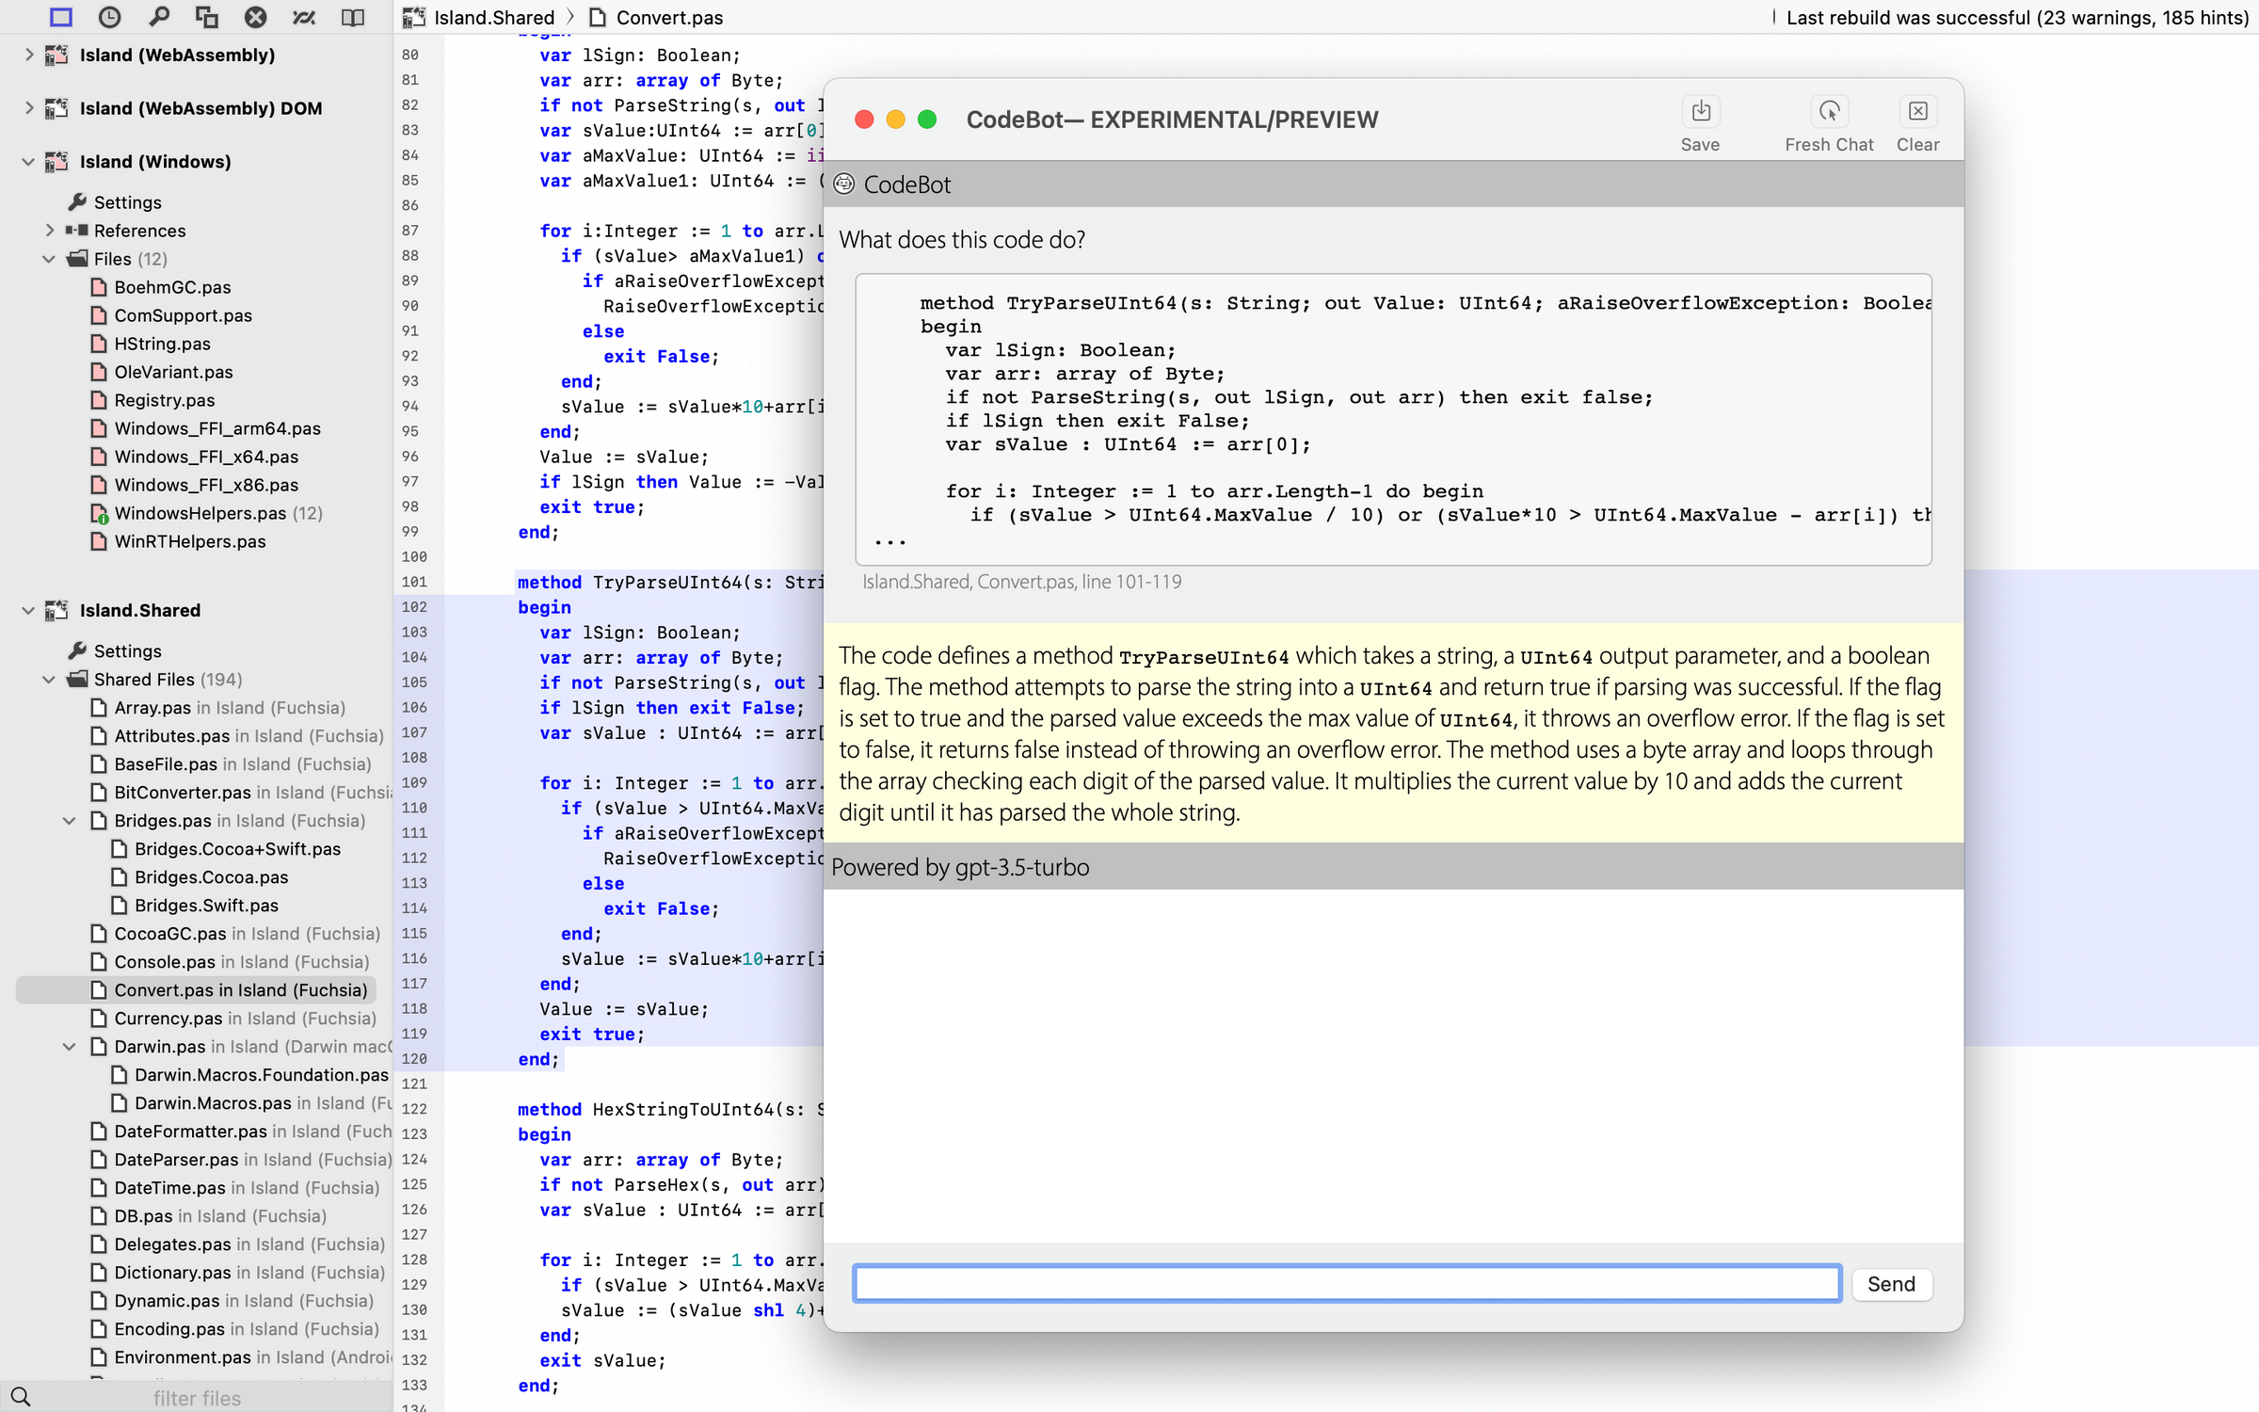Viewport: 2259px width, 1412px height.
Task: Click the clock icon for recent items
Action: 110,17
